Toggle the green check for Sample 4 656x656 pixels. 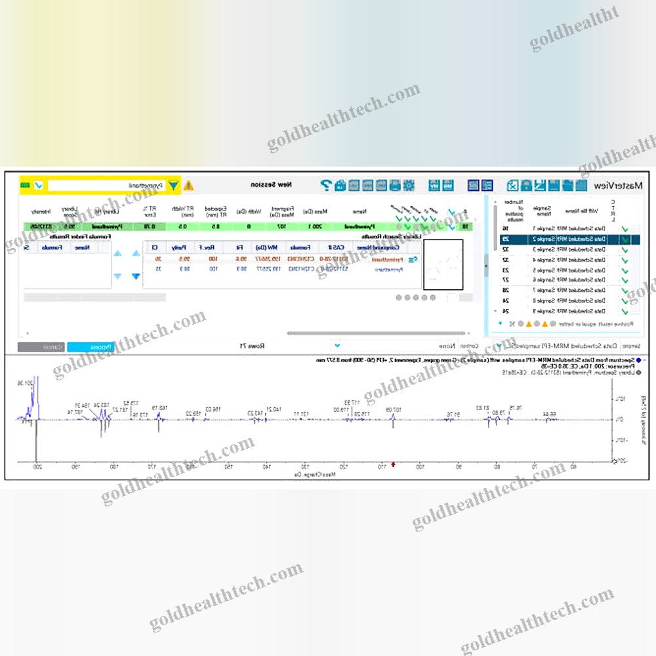[x=625, y=260]
